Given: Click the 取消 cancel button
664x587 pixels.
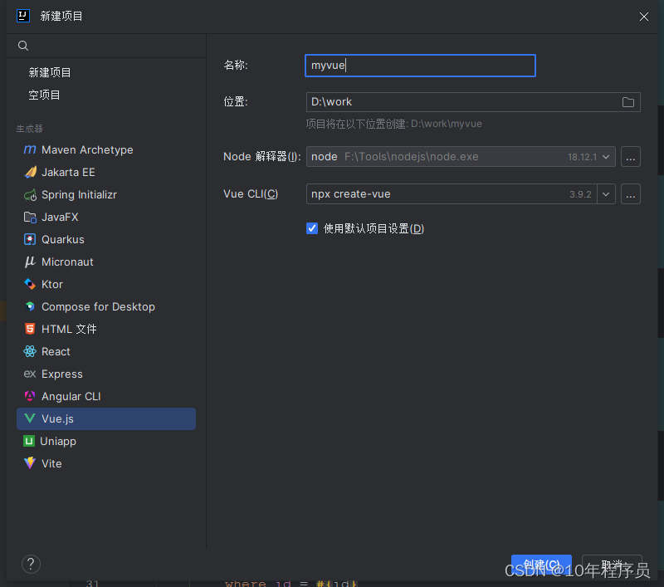Looking at the screenshot, I should (x=612, y=564).
